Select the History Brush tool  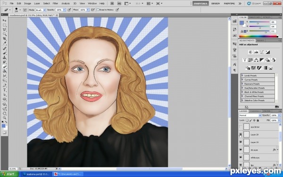(x=5, y=62)
